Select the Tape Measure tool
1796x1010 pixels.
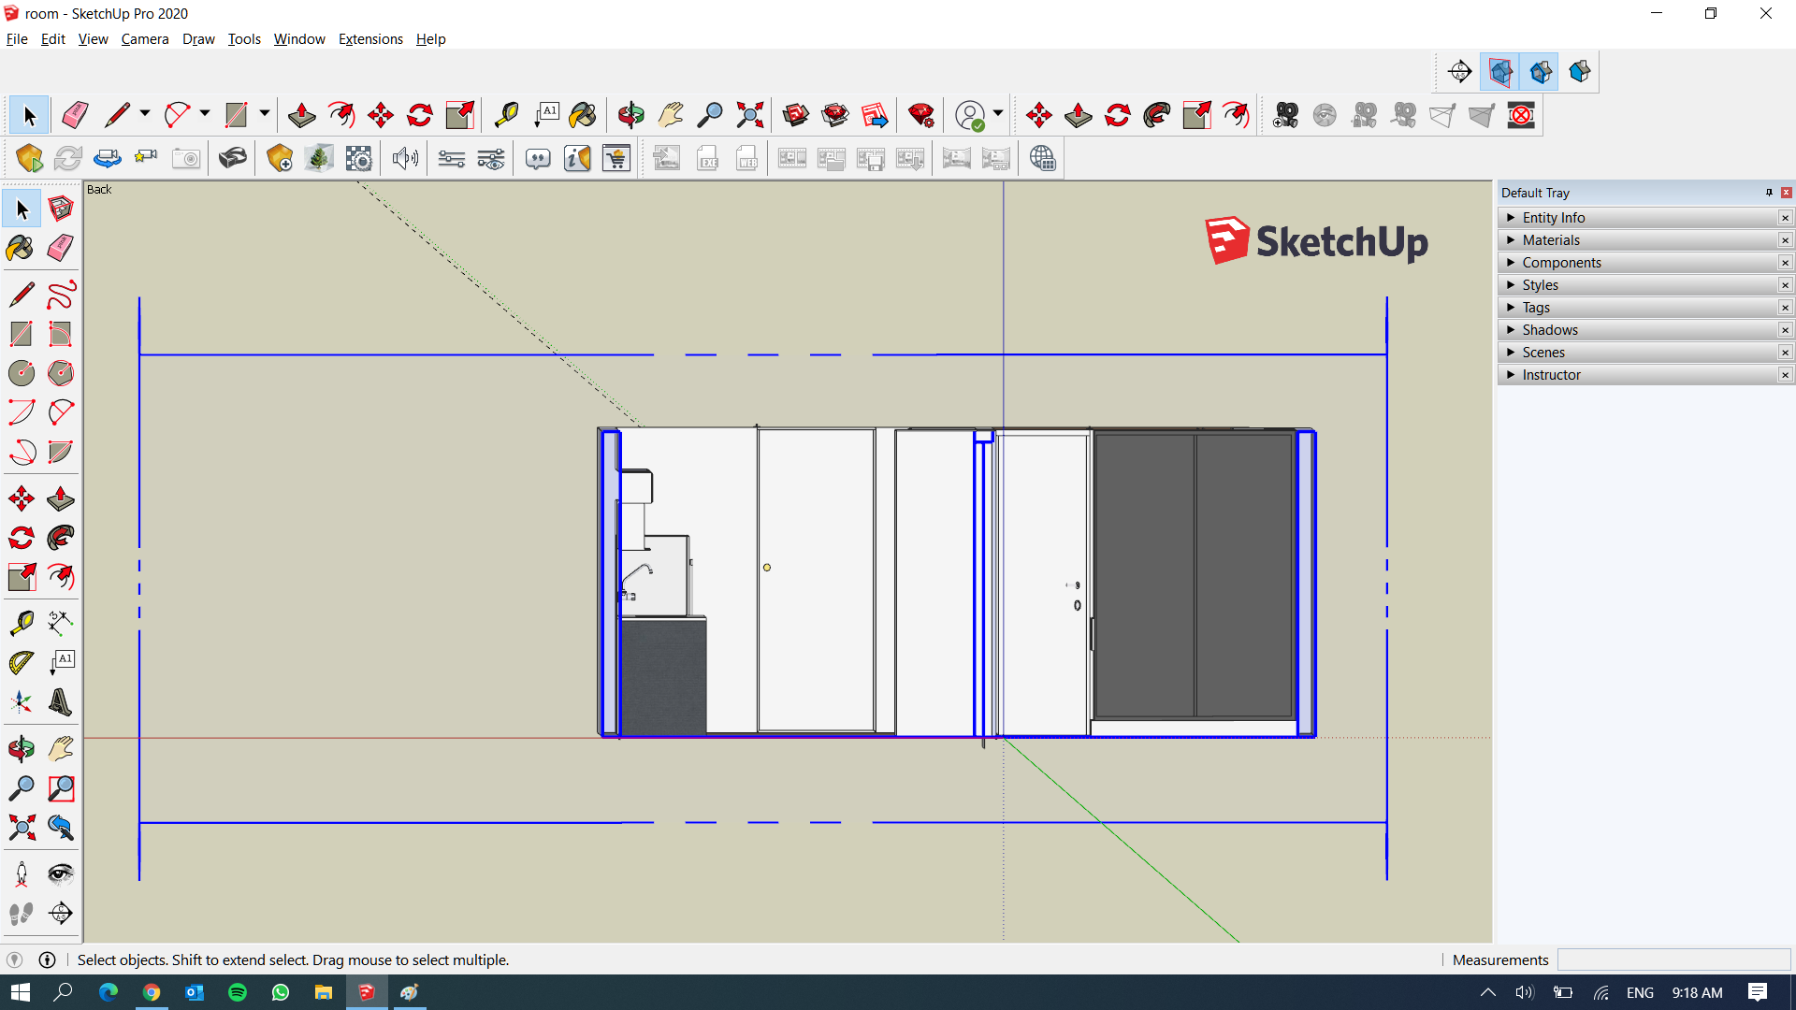point(507,114)
